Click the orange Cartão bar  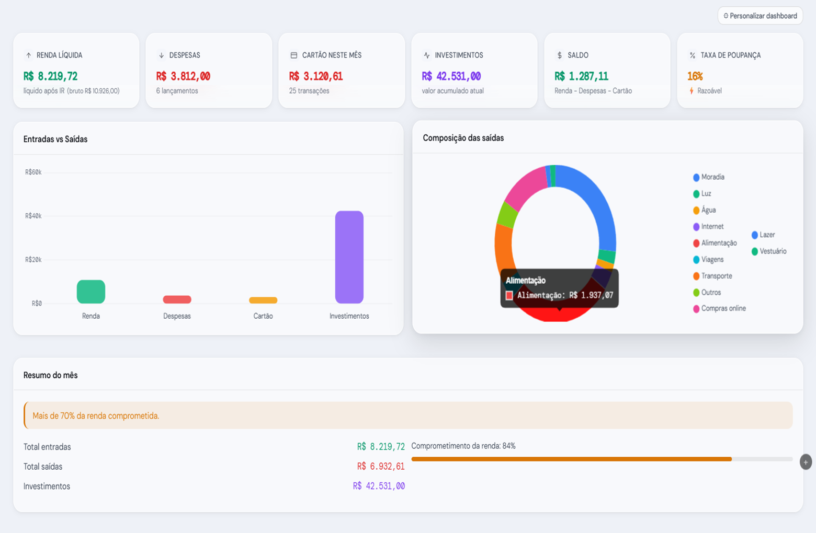coord(263,300)
